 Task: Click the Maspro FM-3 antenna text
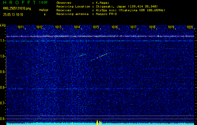[x=106, y=14]
